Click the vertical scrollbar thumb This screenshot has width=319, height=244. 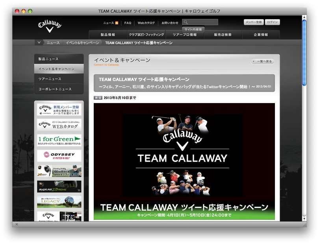304,53
